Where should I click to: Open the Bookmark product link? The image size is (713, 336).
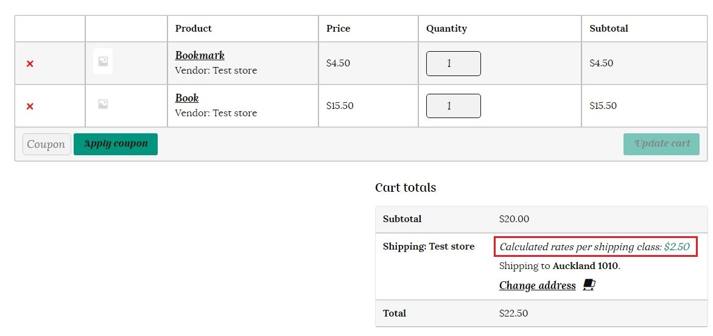[x=200, y=55]
